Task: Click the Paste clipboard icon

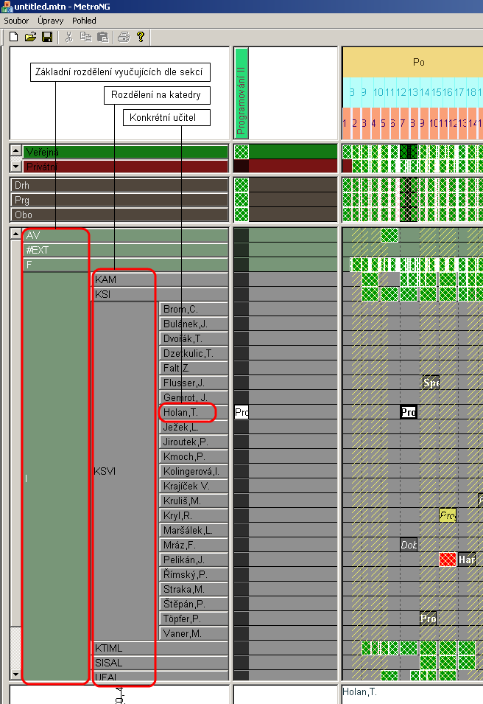Action: pos(102,36)
